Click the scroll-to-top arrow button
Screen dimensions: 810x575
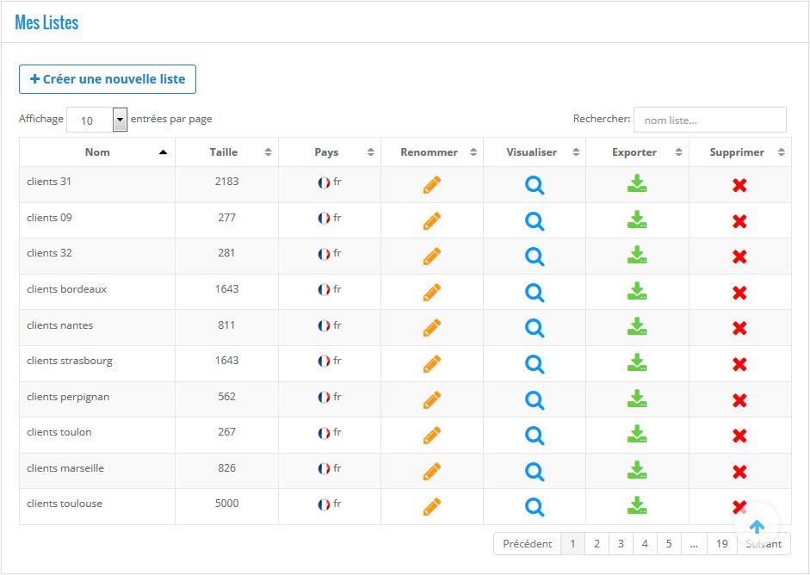click(x=757, y=527)
